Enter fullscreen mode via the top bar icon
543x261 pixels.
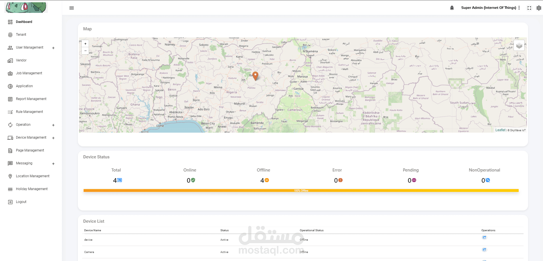[529, 8]
